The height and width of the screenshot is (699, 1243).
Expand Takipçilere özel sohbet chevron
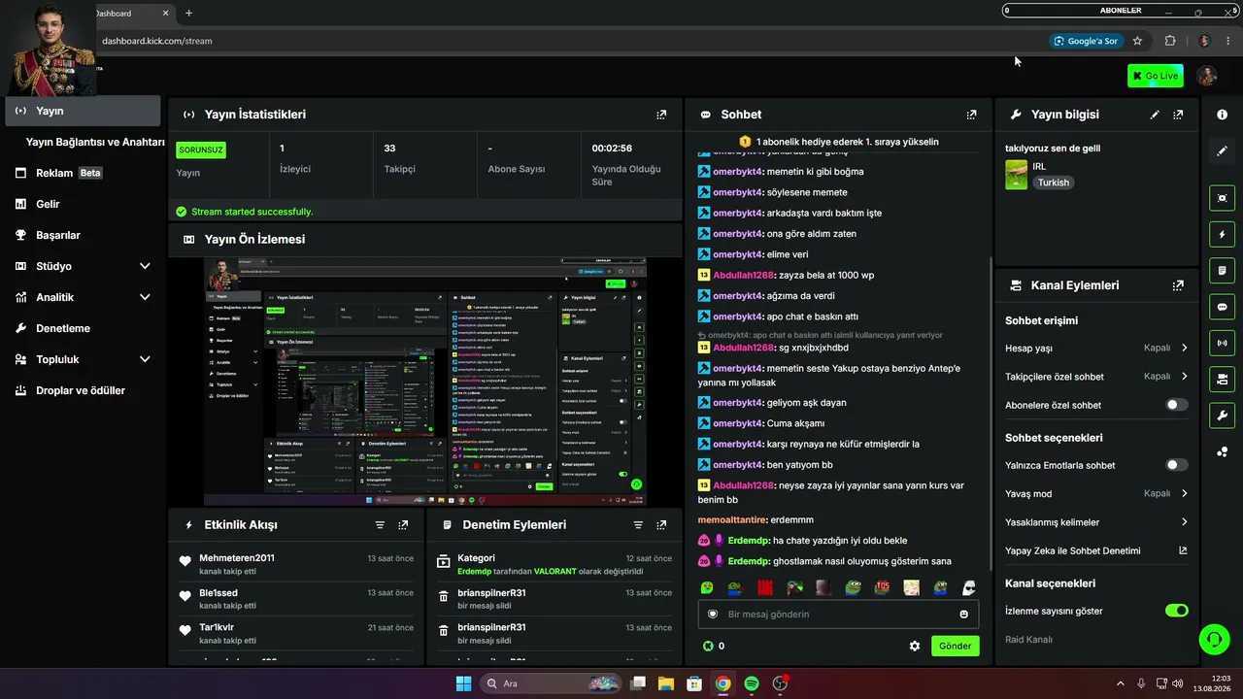[1184, 376]
